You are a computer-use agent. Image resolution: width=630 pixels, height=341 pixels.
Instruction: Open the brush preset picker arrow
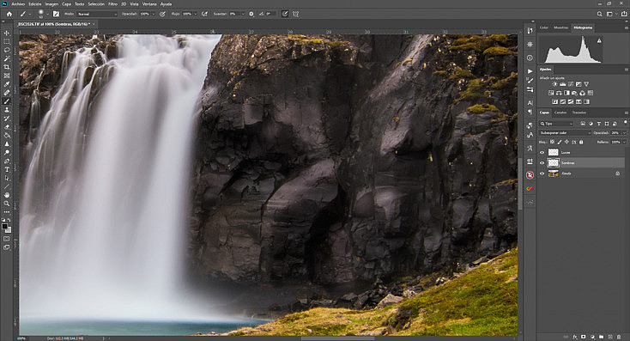[x=47, y=14]
